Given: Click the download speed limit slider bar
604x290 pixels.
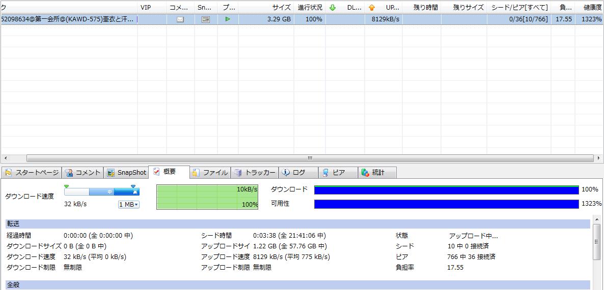Looking at the screenshot, I should pos(101,192).
